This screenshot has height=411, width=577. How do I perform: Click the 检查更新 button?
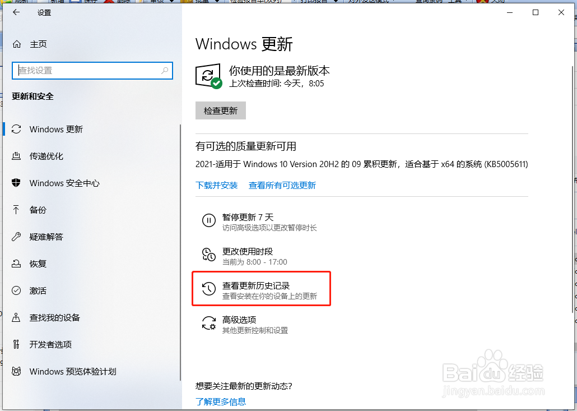pyautogui.click(x=220, y=110)
